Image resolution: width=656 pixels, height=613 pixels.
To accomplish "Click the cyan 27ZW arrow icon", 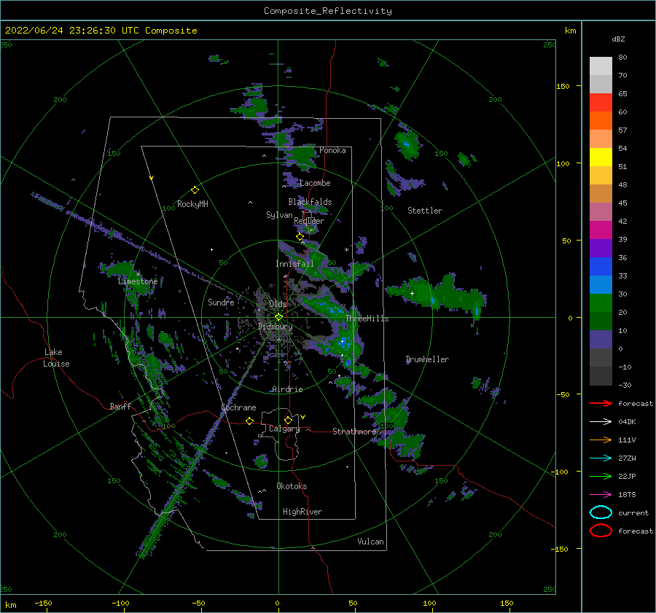I will tap(601, 458).
